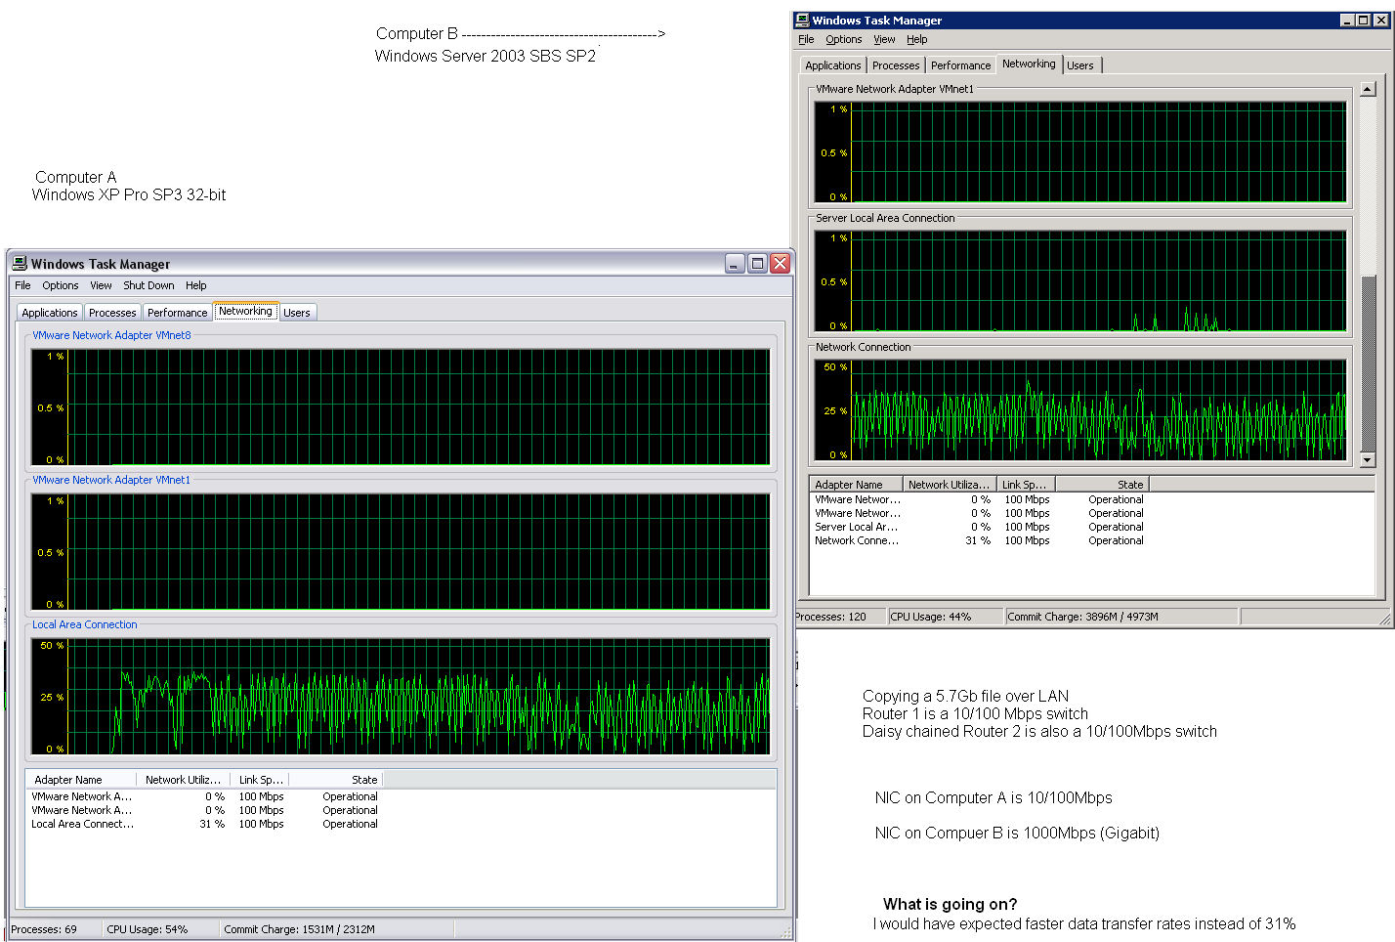Sort by Adapter Name column in XP Task Manager
The width and height of the screenshot is (1395, 942).
tap(68, 780)
